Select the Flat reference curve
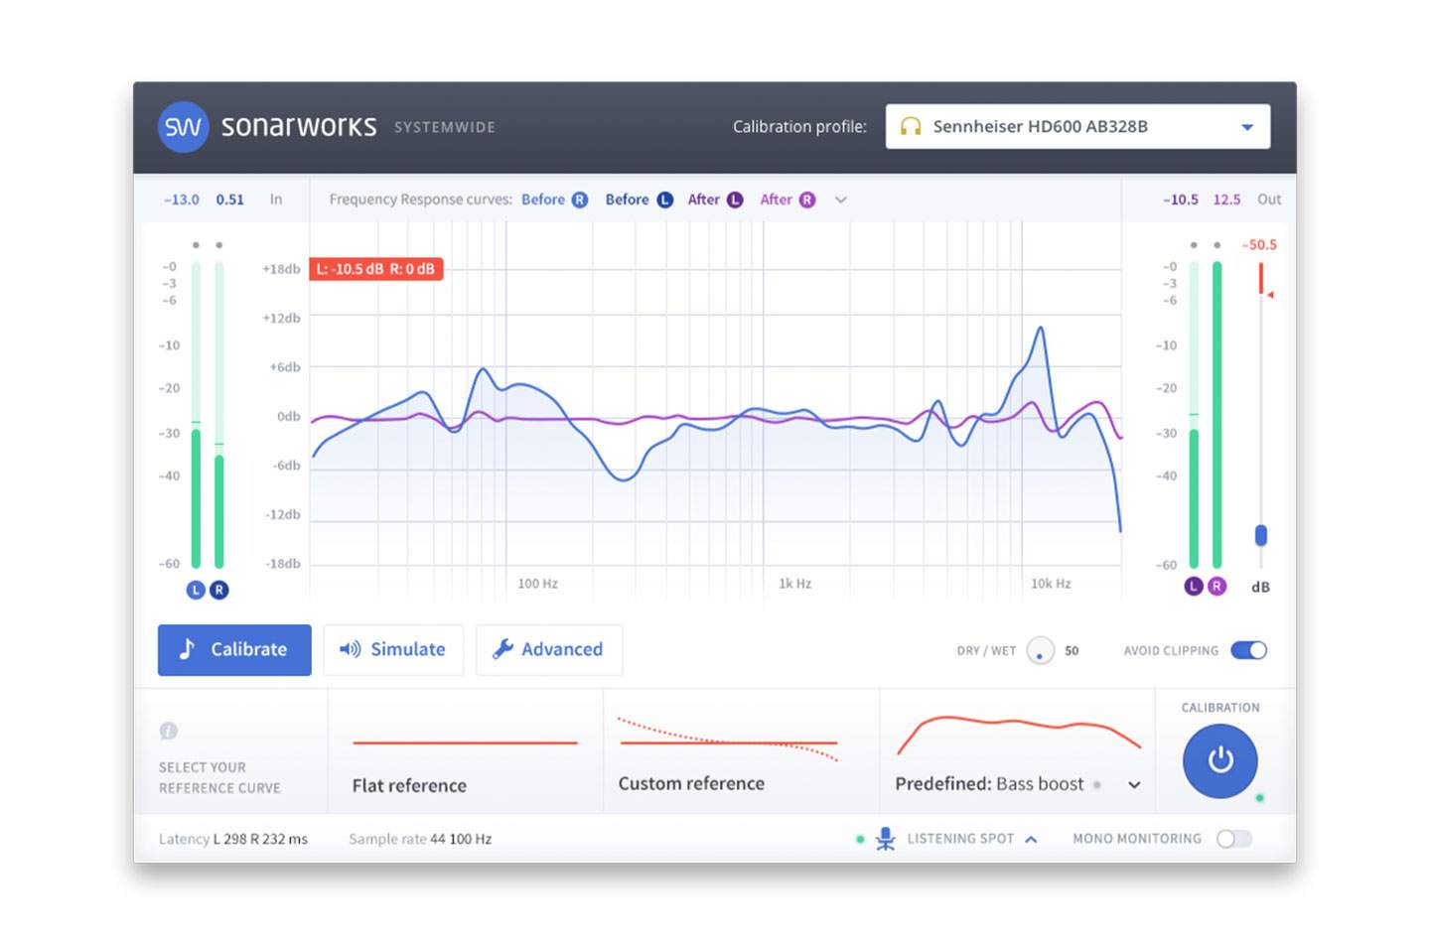Screen dimensions: 1430x945 pyautogui.click(x=465, y=751)
